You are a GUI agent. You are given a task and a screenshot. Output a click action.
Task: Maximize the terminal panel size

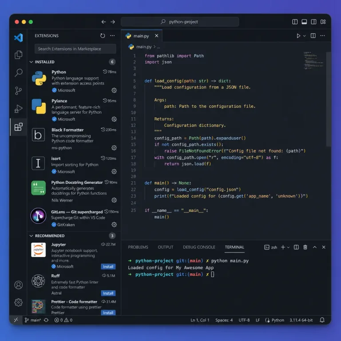315,247
